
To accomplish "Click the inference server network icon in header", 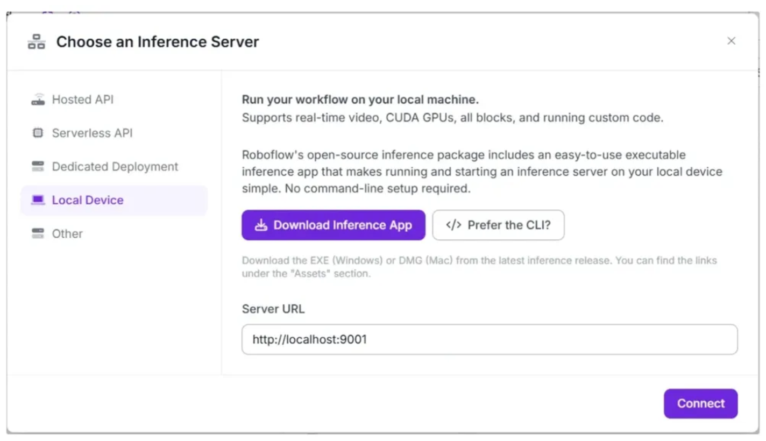I will coord(37,42).
